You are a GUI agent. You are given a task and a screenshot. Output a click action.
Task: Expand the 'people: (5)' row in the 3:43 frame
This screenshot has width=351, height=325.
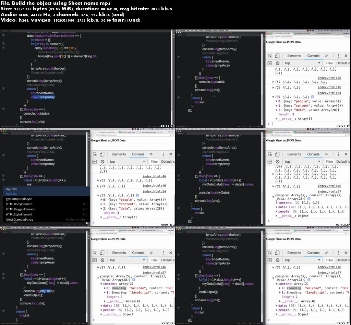(277, 310)
